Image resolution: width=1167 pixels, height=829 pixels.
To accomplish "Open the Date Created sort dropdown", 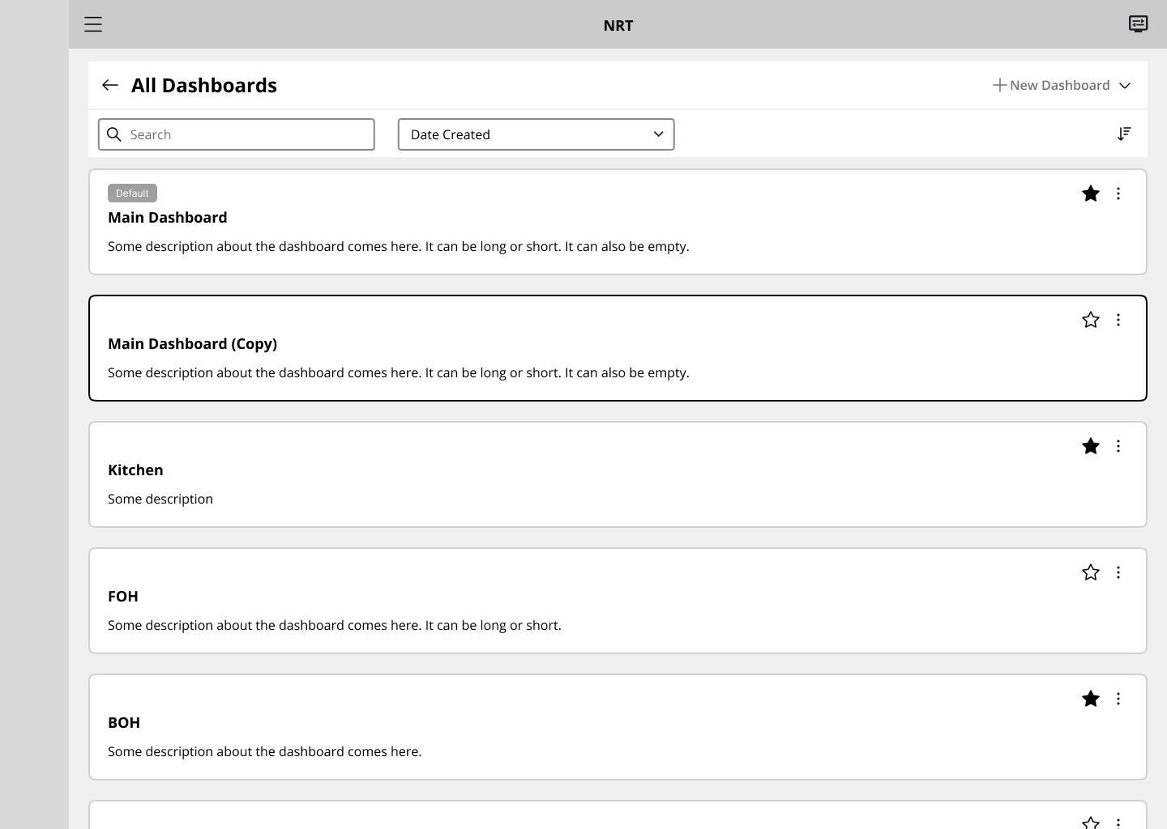I will click(536, 134).
